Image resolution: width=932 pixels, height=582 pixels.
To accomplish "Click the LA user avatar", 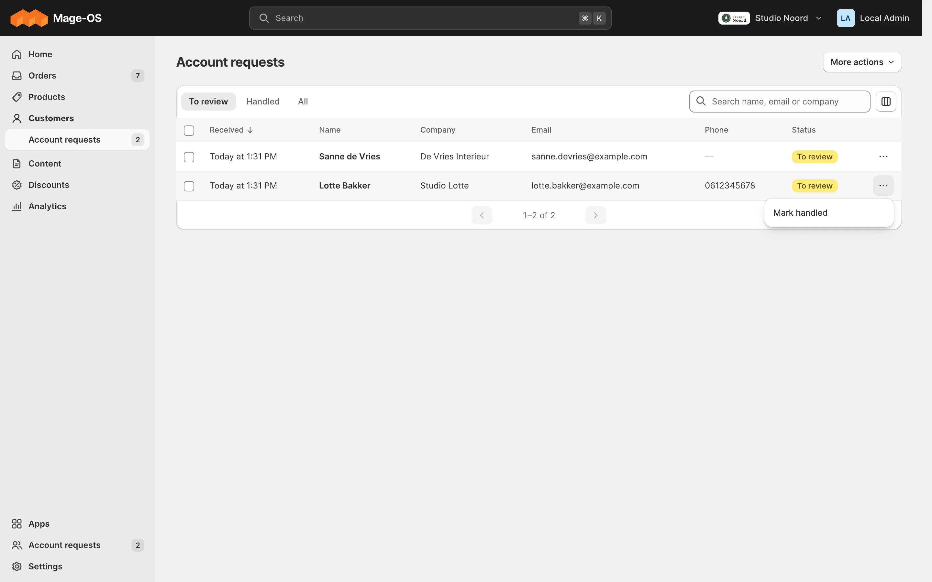I will pyautogui.click(x=845, y=18).
